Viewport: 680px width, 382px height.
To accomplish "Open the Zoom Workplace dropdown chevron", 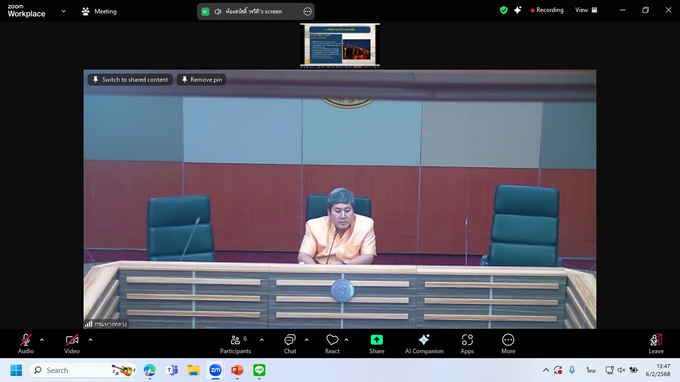I will click(64, 11).
